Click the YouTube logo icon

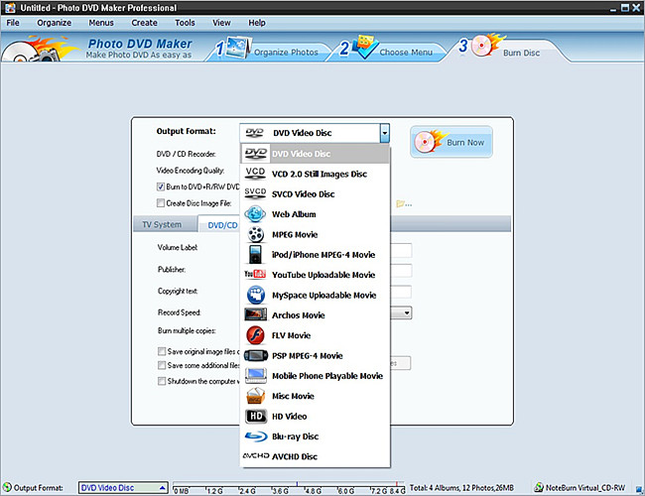255,274
